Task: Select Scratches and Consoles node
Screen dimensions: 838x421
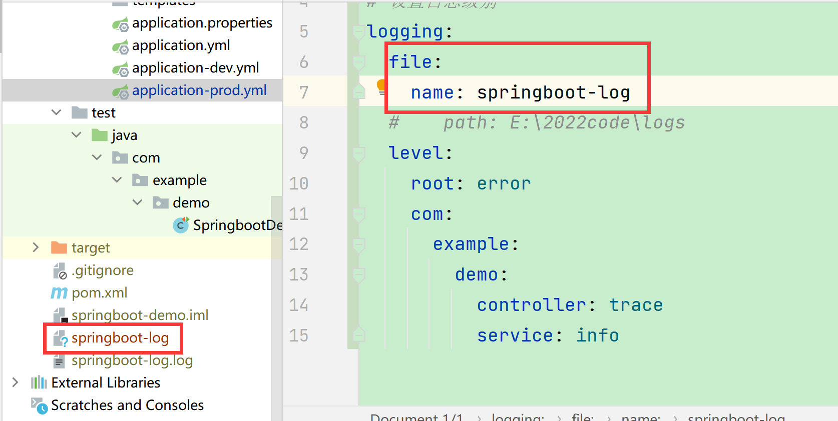Action: [128, 405]
